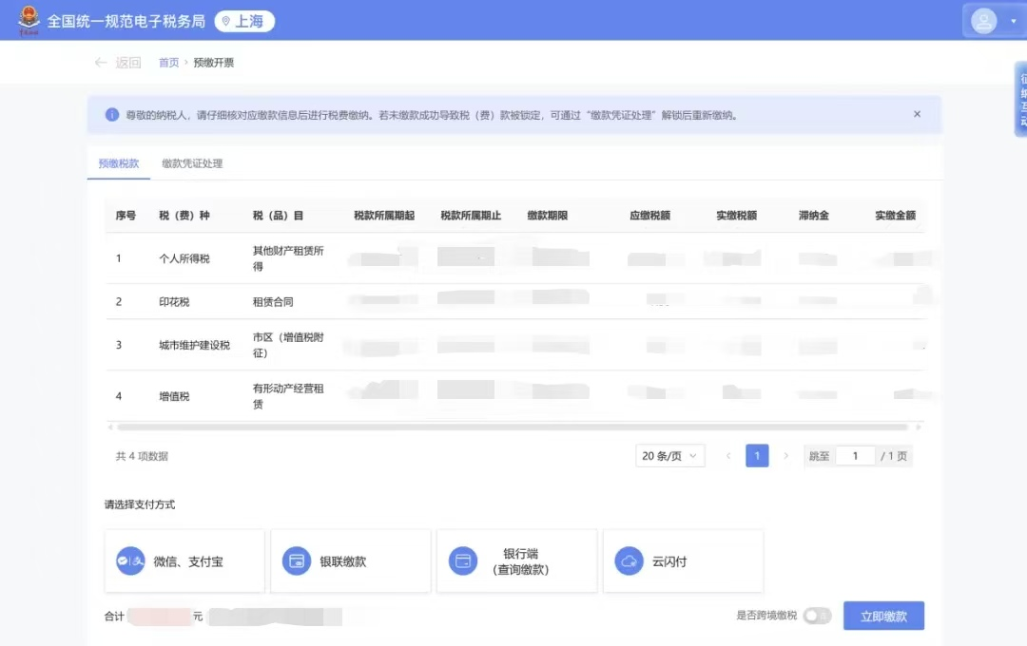Click the 返回 back arrow icon
The height and width of the screenshot is (646, 1027).
pyautogui.click(x=100, y=62)
